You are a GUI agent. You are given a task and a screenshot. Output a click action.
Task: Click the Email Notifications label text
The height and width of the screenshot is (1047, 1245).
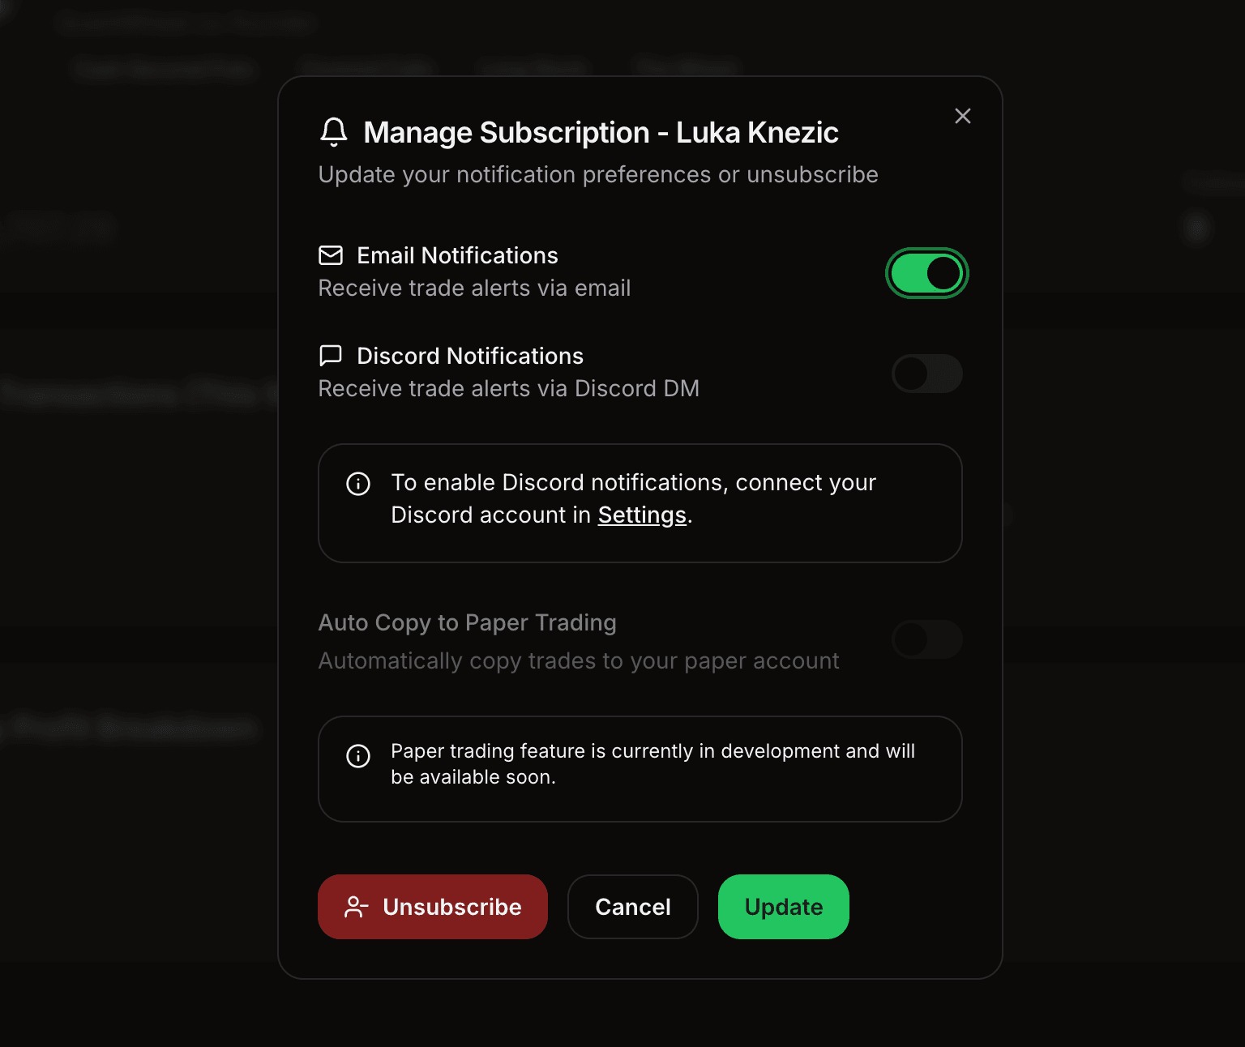[456, 255]
